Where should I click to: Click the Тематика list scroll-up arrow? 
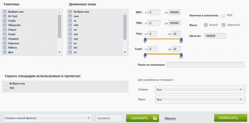tap(59, 12)
